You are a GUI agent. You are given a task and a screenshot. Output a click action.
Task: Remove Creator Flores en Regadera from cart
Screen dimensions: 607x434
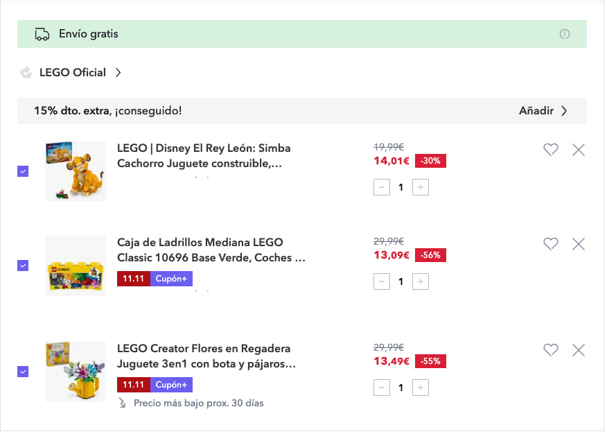coord(579,350)
